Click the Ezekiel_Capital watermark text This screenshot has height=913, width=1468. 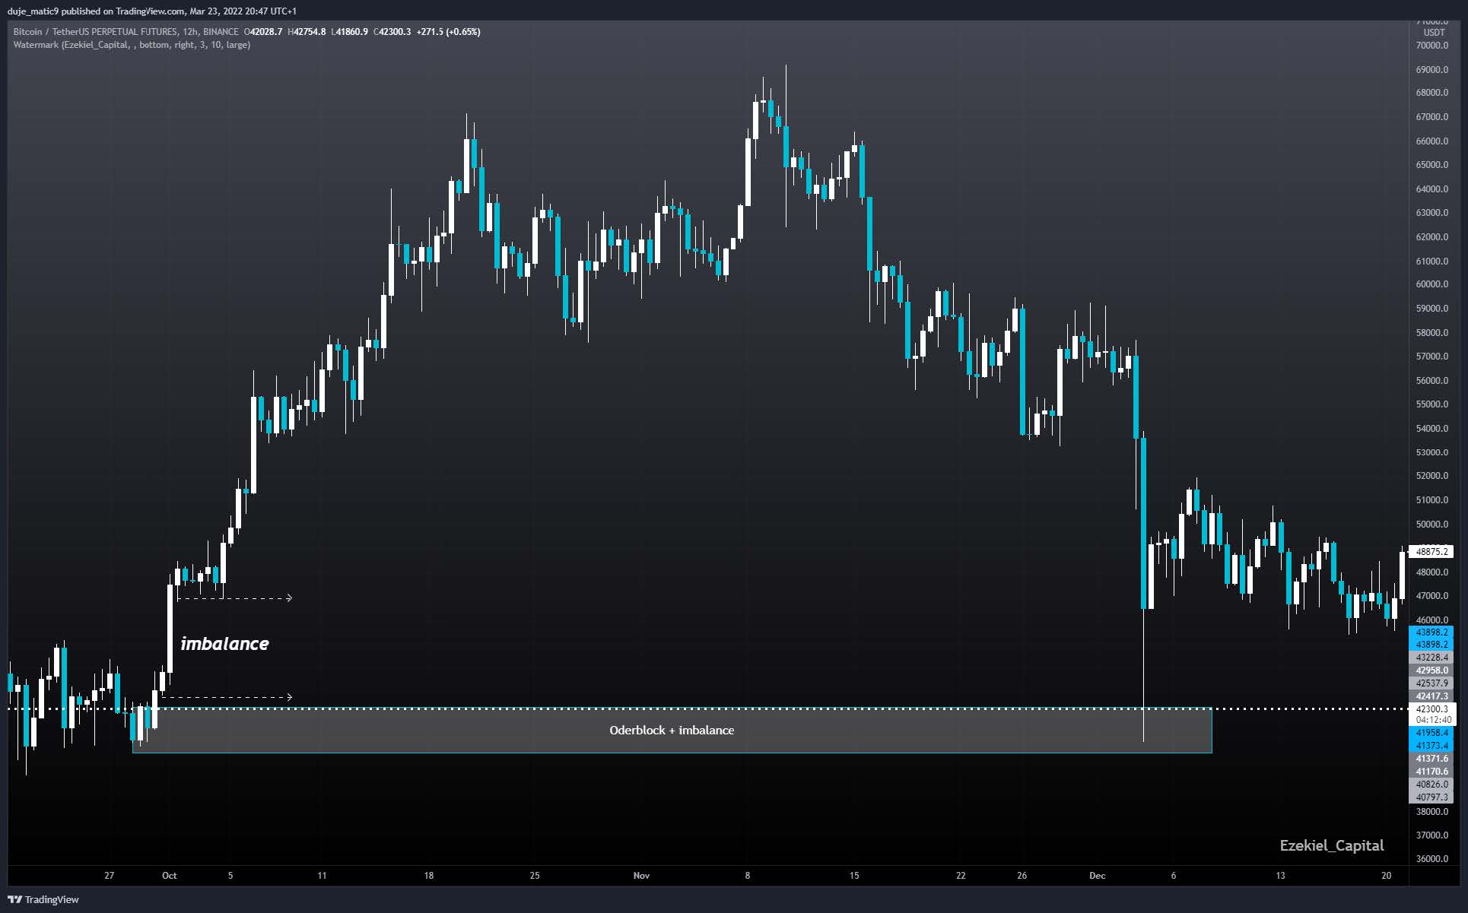click(x=1331, y=845)
